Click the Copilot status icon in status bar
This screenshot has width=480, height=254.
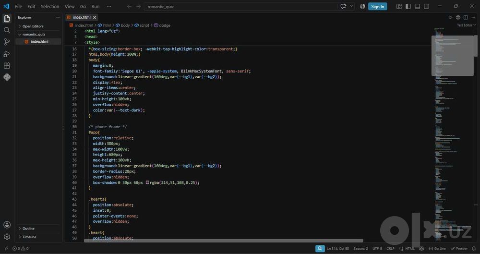(x=421, y=249)
